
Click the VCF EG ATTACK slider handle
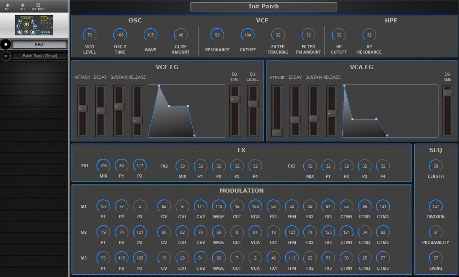pos(83,109)
